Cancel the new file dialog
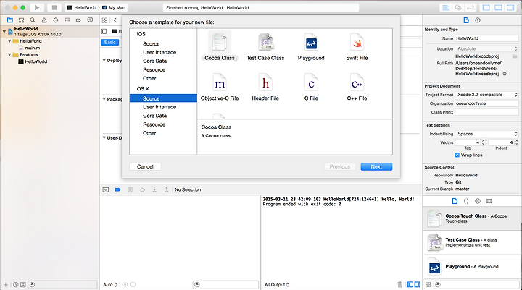 pos(145,167)
